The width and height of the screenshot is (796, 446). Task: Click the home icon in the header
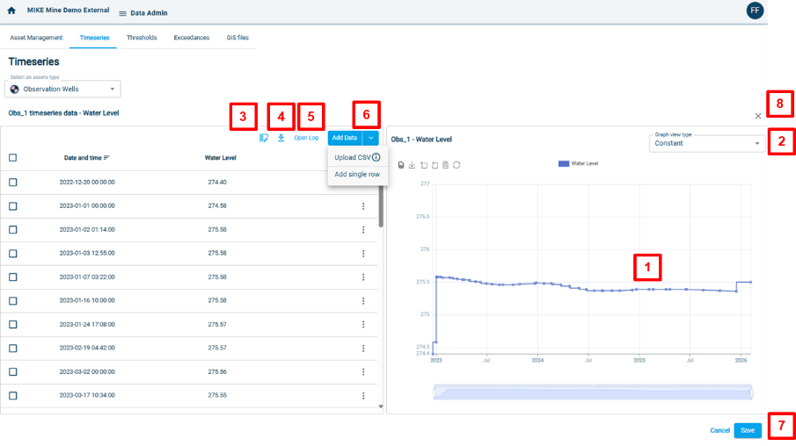(x=12, y=11)
